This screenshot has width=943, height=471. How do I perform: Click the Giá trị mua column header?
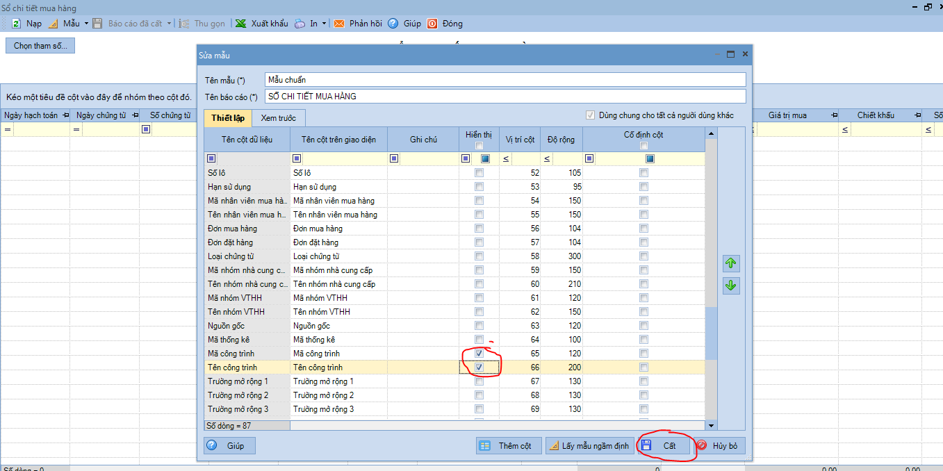[x=787, y=115]
